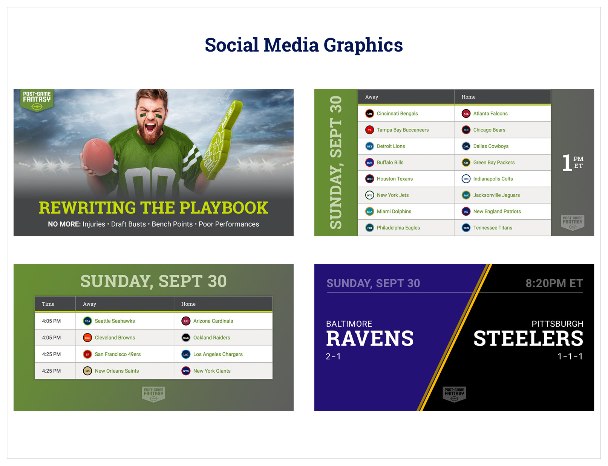The height and width of the screenshot is (466, 608).
Task: Click the SUNDAY, SEPT 30 title above 4:05 PM table
Action: pos(153,281)
